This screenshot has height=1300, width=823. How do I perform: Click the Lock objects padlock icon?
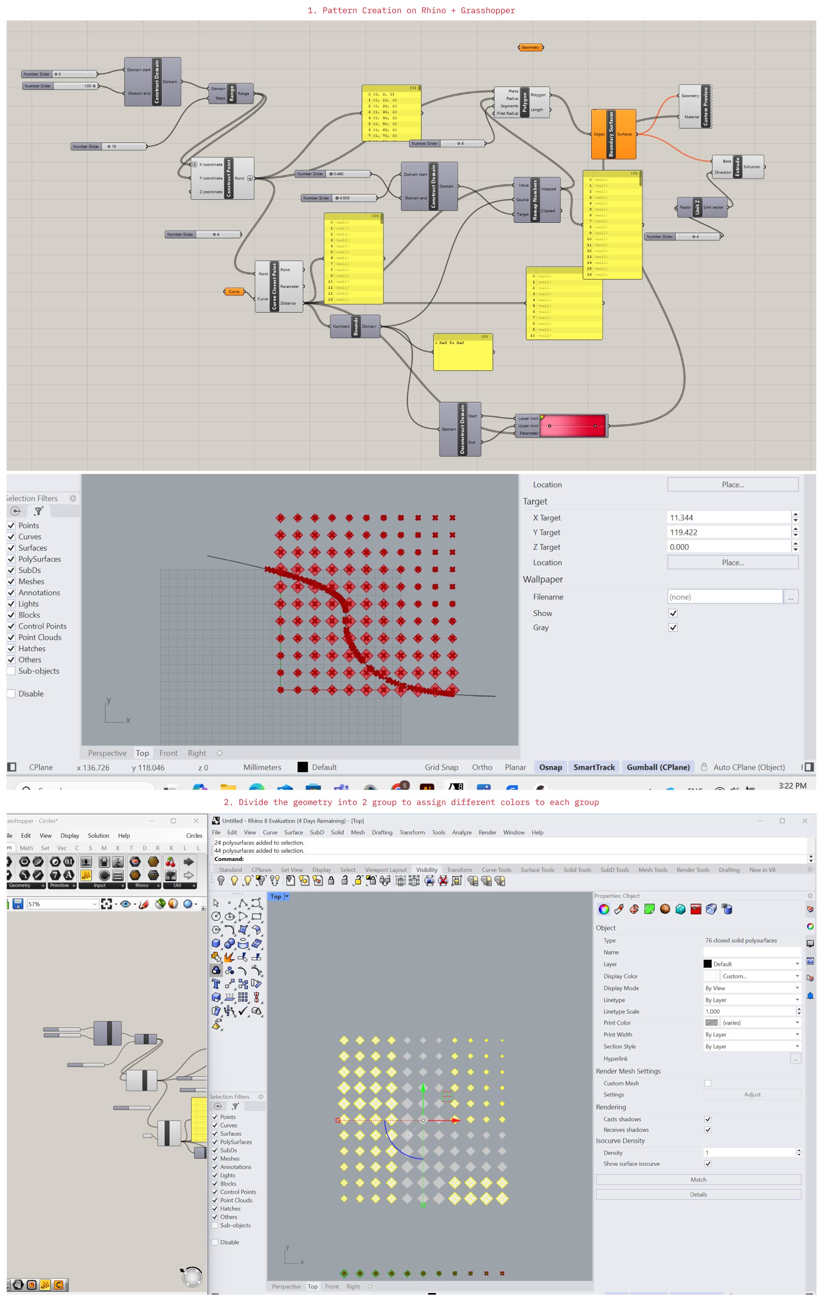pos(331,881)
